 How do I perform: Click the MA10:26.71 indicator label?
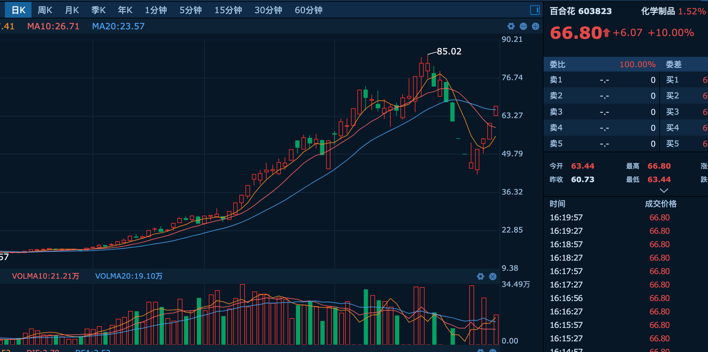pos(53,26)
